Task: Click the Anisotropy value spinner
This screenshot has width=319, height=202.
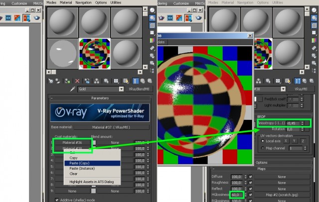Action: [x=303, y=123]
